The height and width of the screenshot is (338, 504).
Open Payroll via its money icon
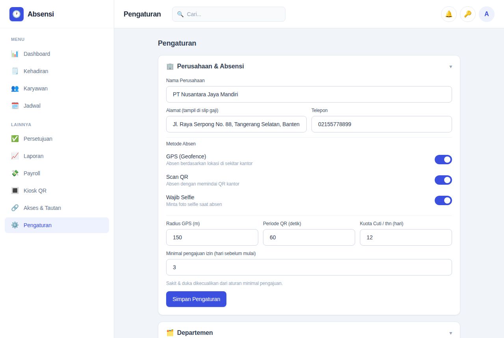[15, 173]
